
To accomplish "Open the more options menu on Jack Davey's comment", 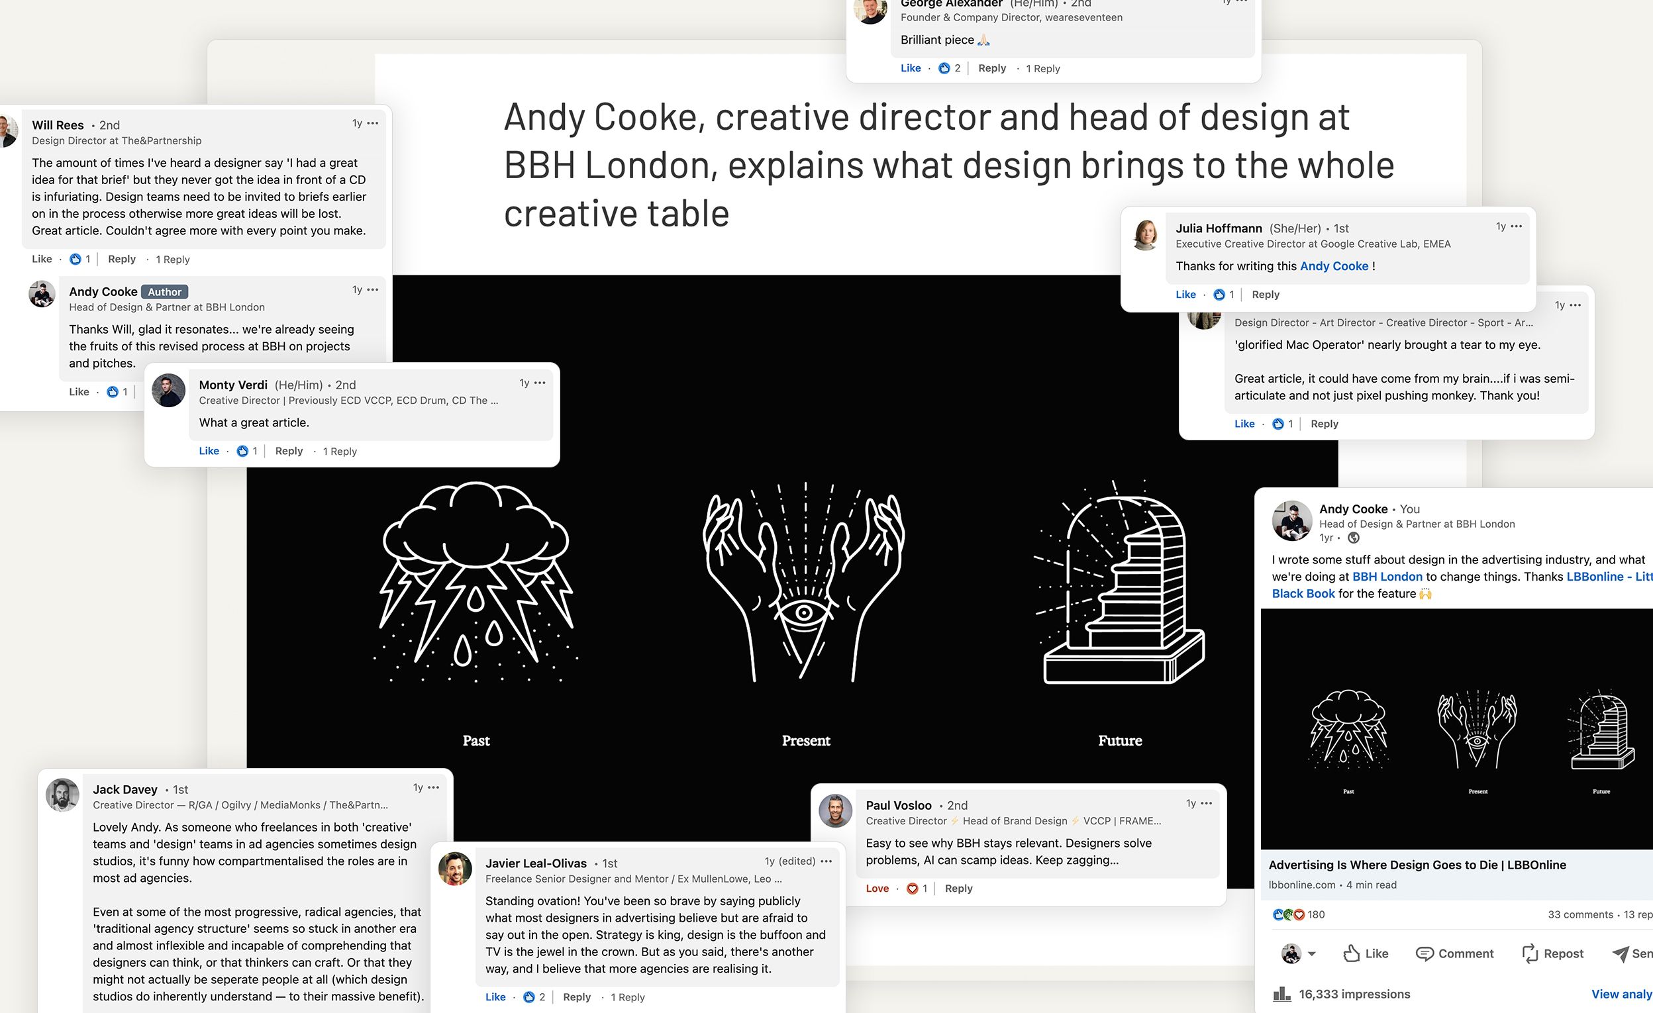I will coord(433,788).
